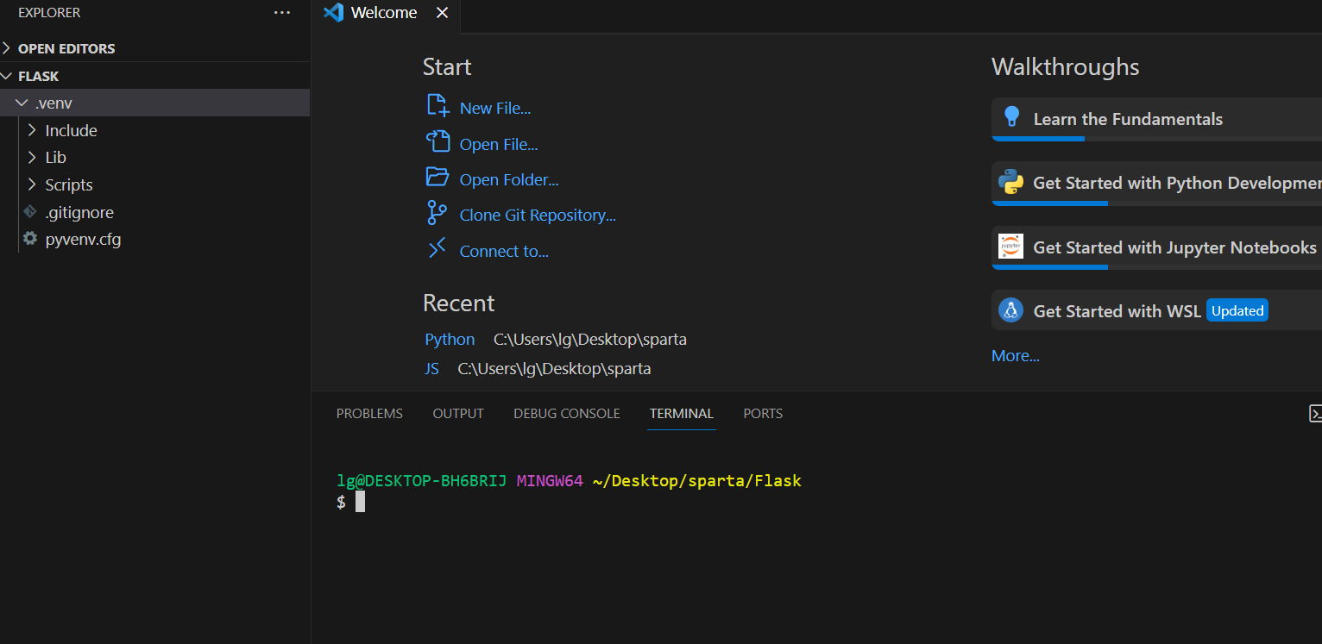Click the WSL penguin icon in Walkthroughs
Screen dimensions: 1322x644
tap(1010, 310)
